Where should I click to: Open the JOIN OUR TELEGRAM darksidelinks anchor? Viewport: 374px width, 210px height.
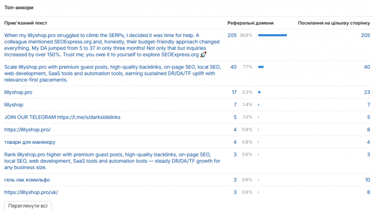[x=62, y=117]
